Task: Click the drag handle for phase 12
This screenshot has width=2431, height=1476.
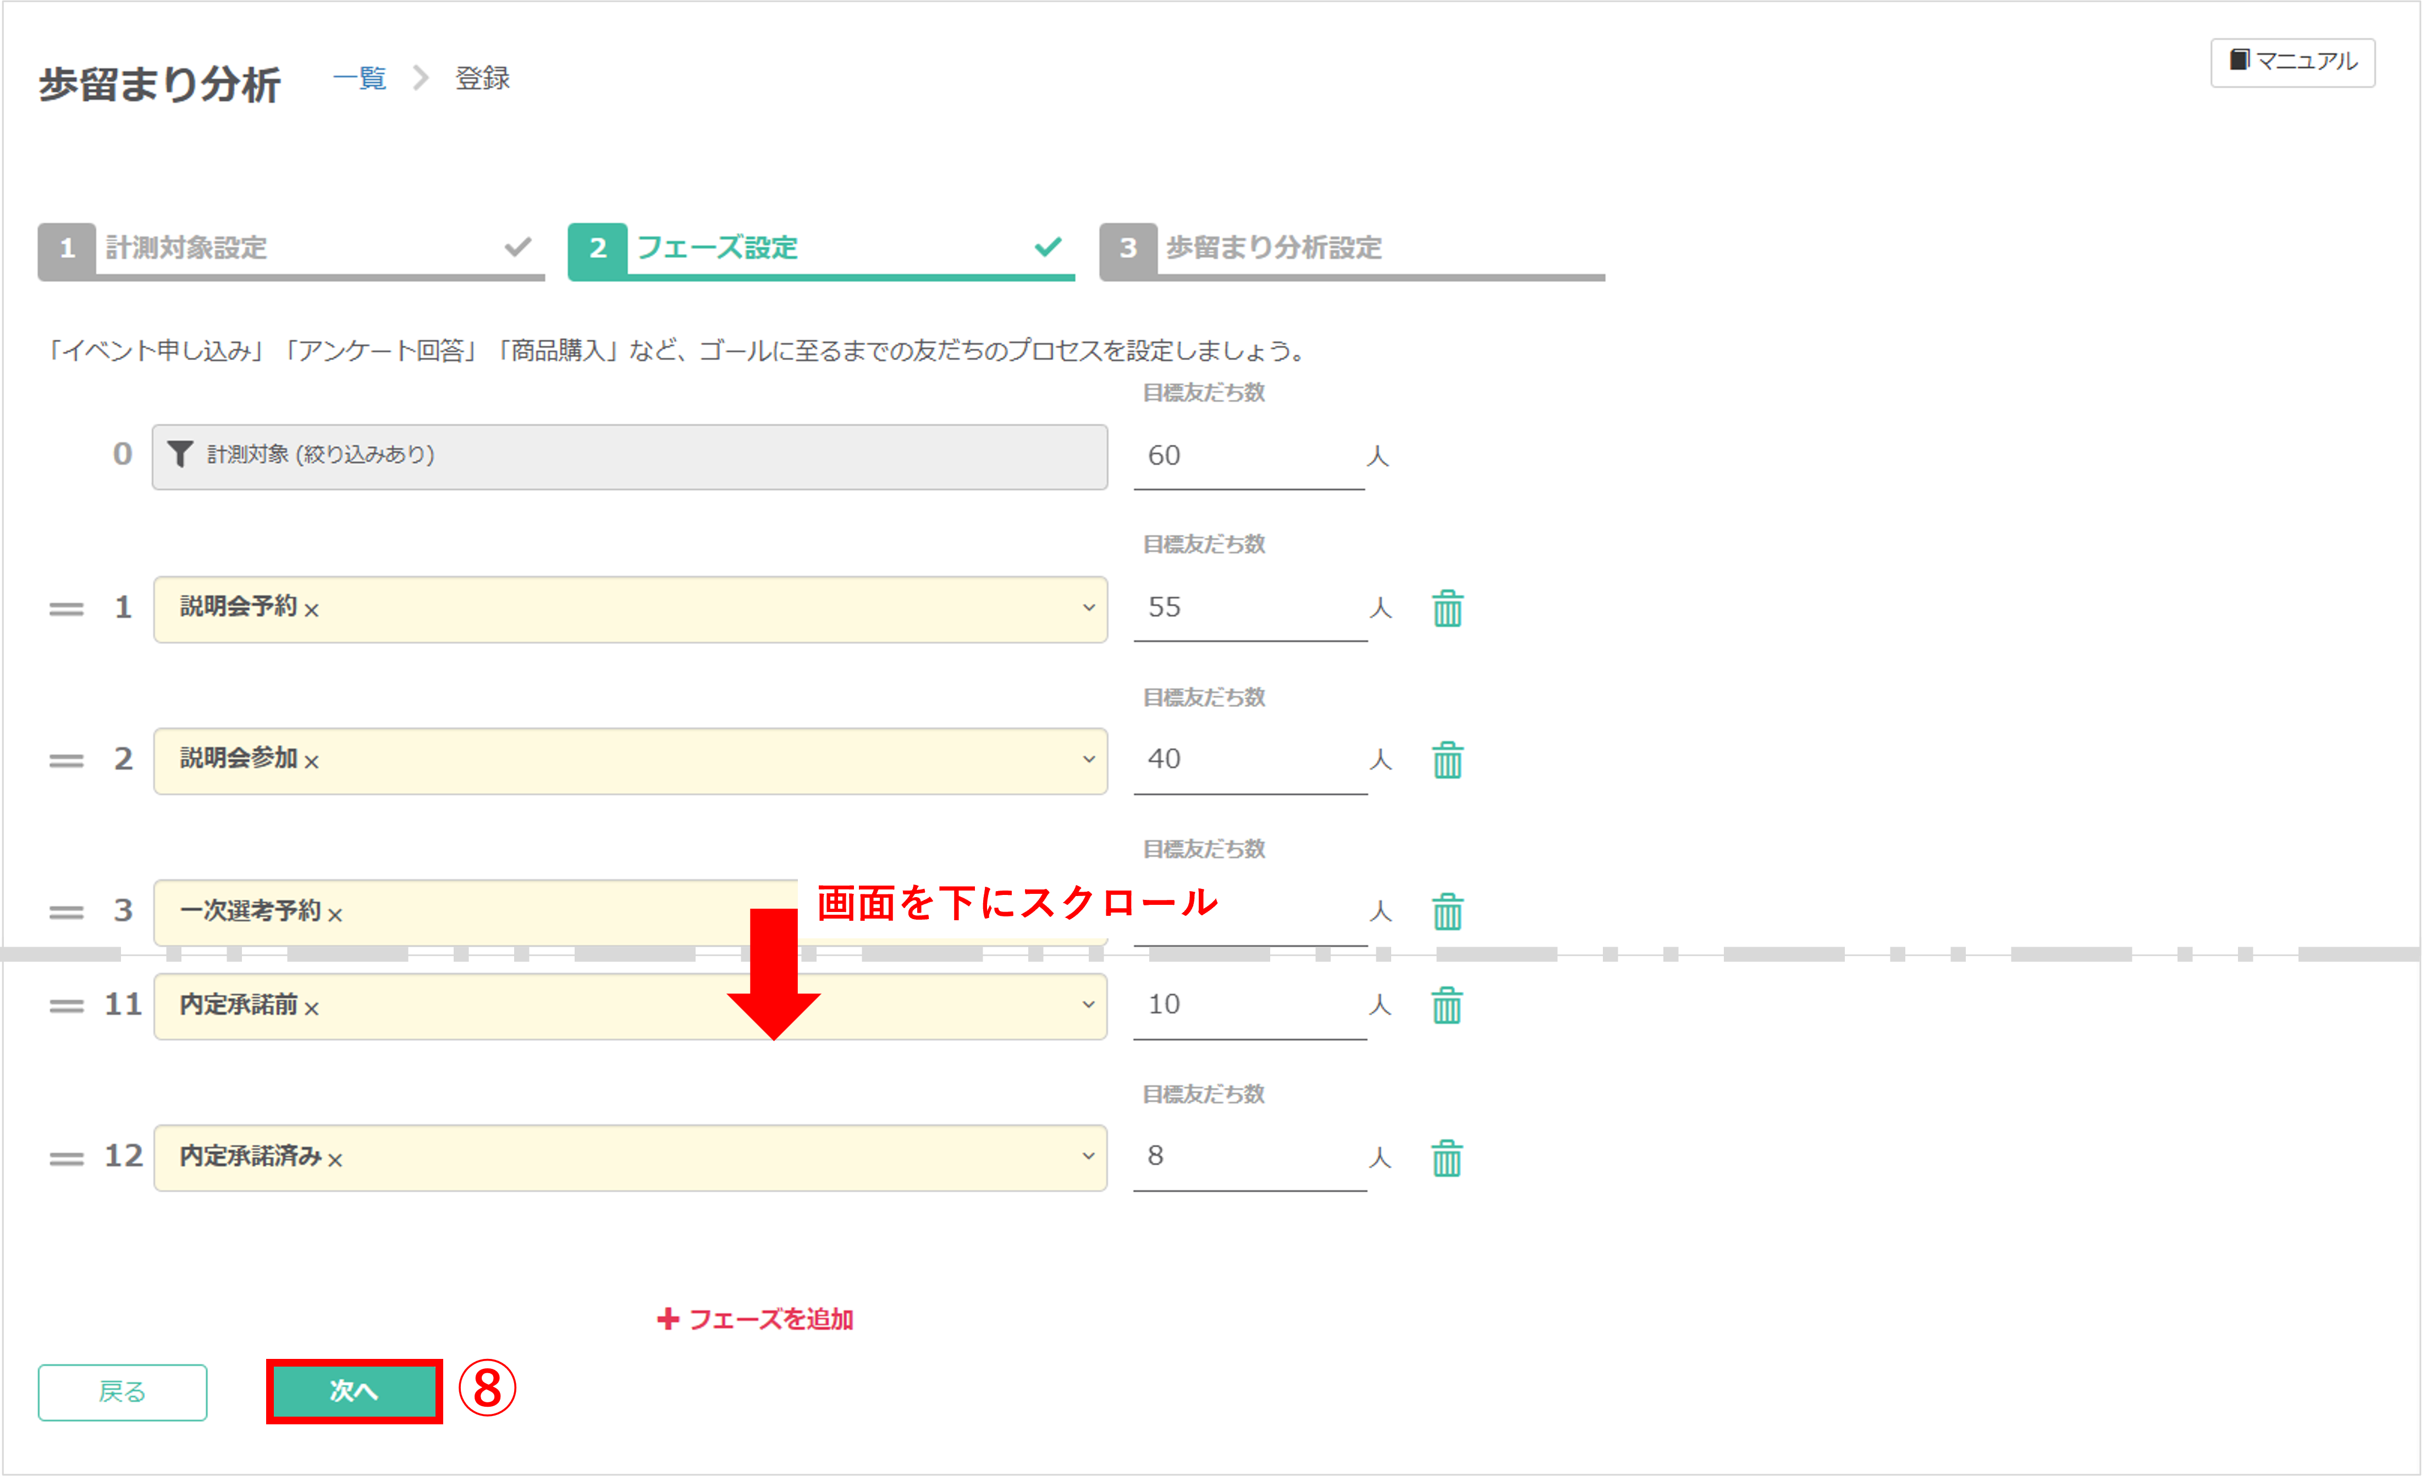Action: [x=66, y=1157]
